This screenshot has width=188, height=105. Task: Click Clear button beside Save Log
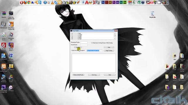(110, 75)
